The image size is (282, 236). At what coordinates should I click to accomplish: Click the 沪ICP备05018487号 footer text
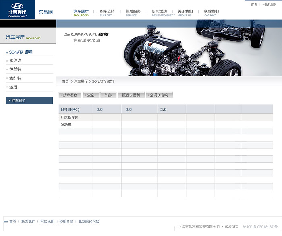[260, 227]
